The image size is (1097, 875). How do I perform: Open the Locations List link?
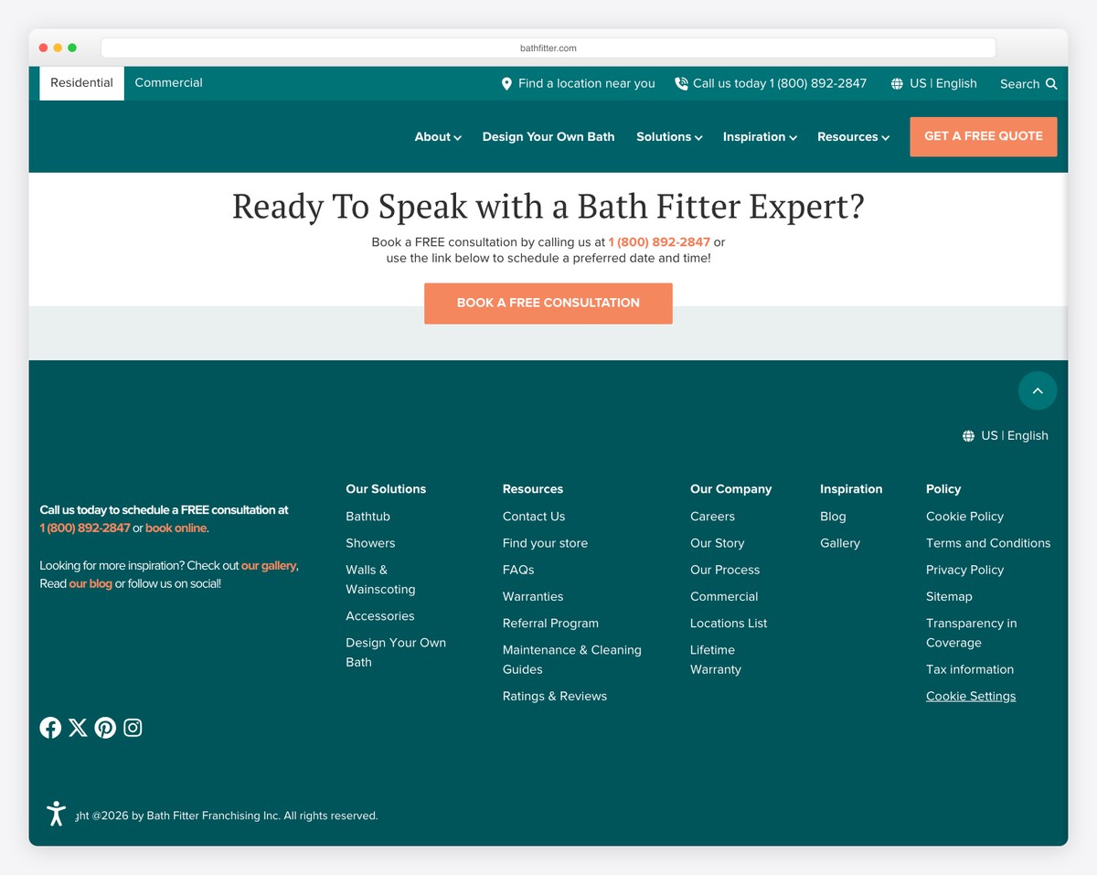click(x=729, y=624)
